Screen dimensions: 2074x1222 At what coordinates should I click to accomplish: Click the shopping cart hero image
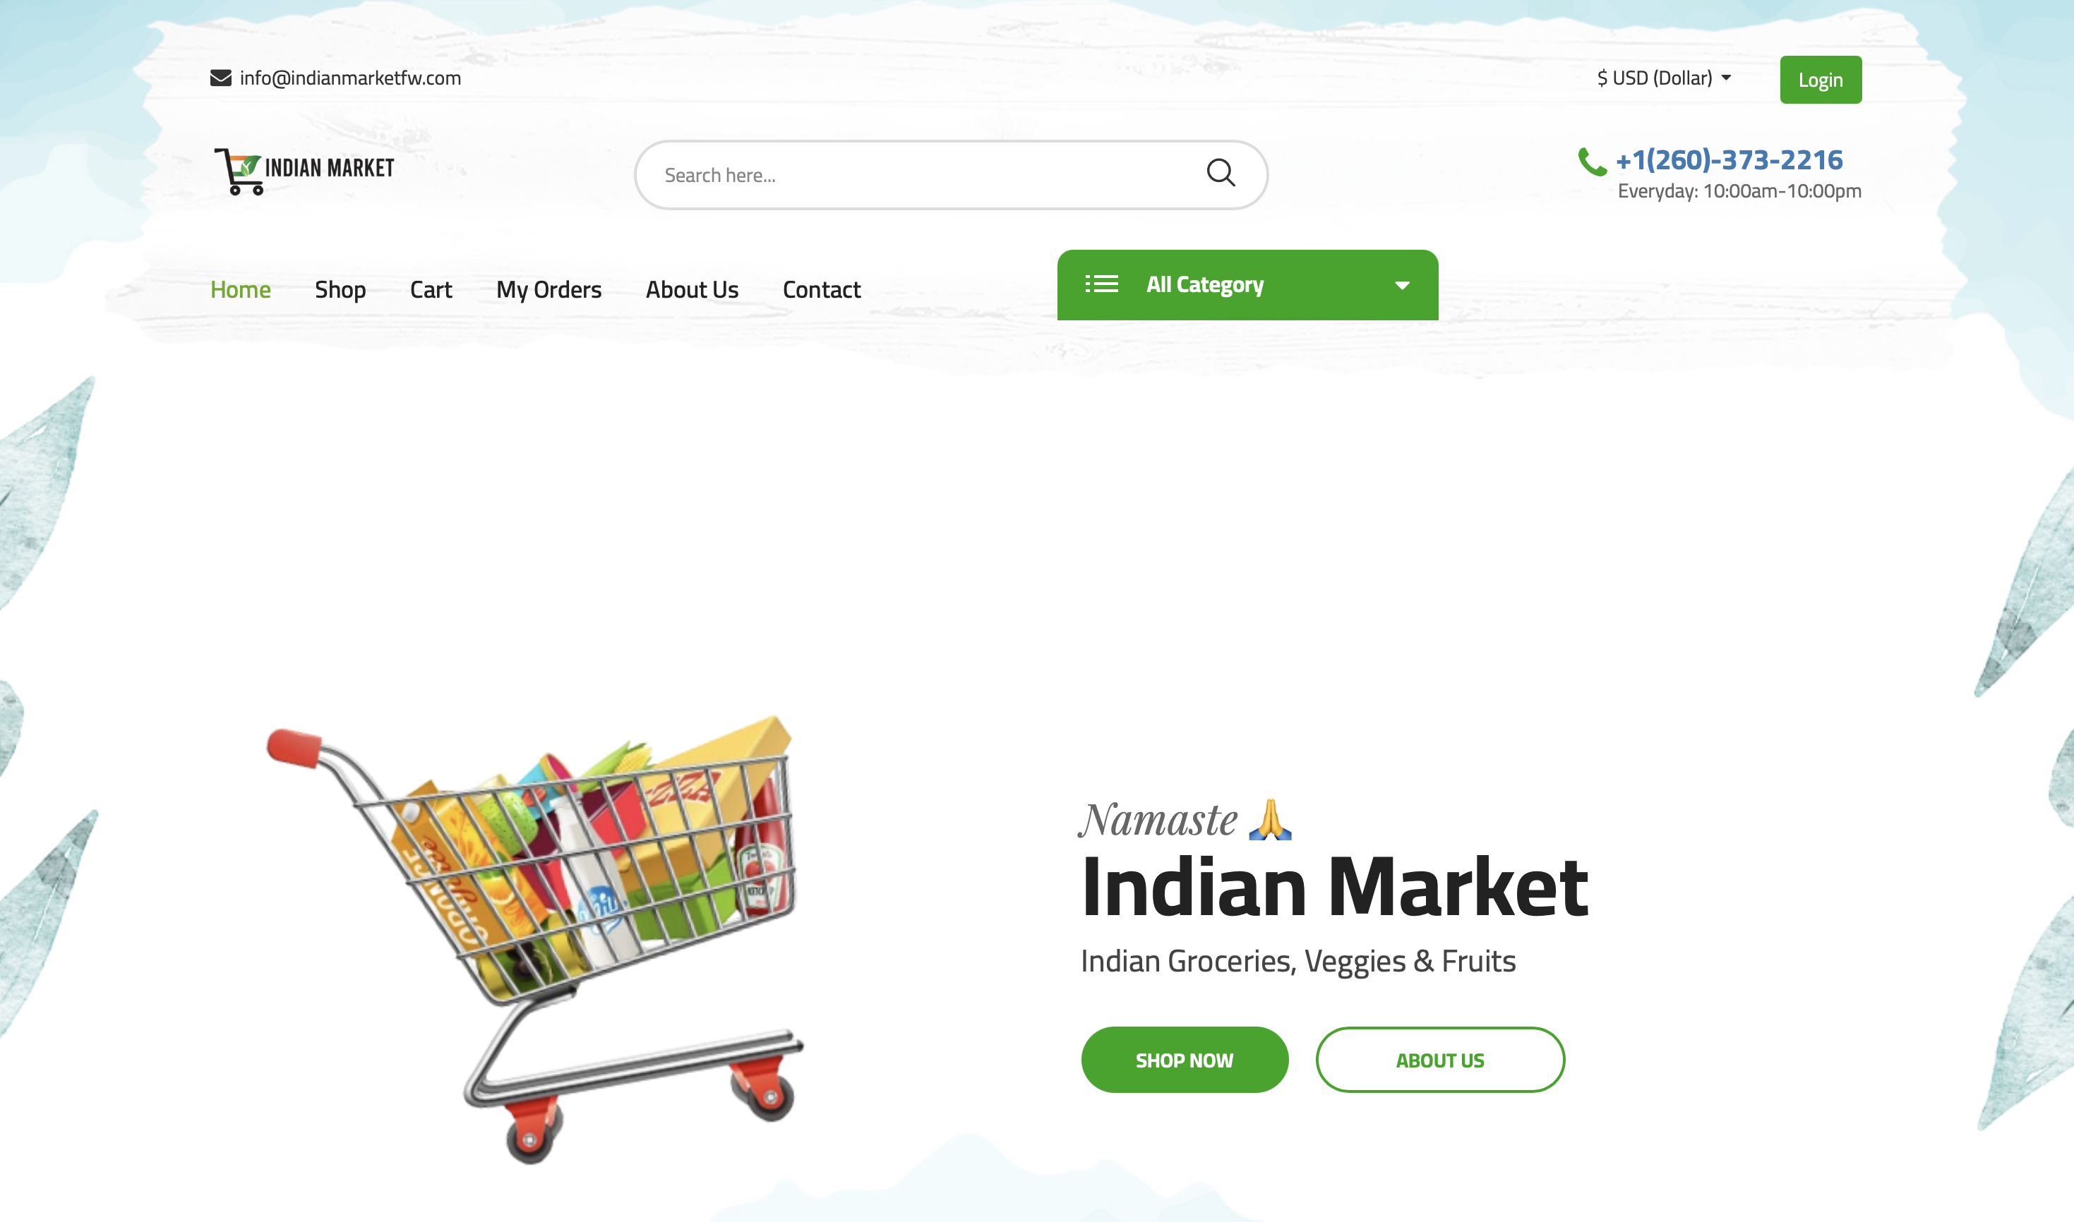point(535,939)
